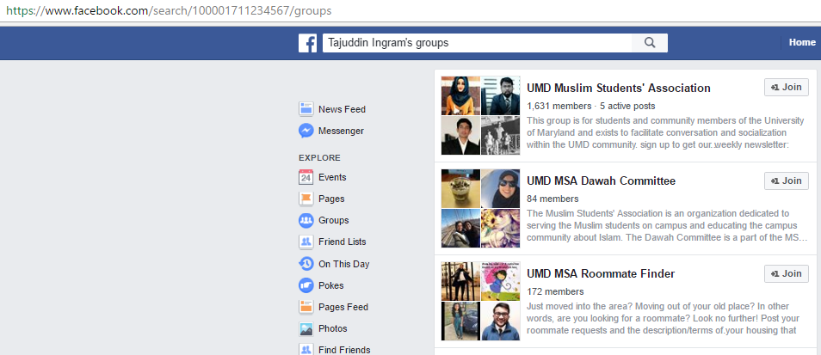Click the Pages flag icon
Screen dimensions: 821x355
click(x=306, y=199)
